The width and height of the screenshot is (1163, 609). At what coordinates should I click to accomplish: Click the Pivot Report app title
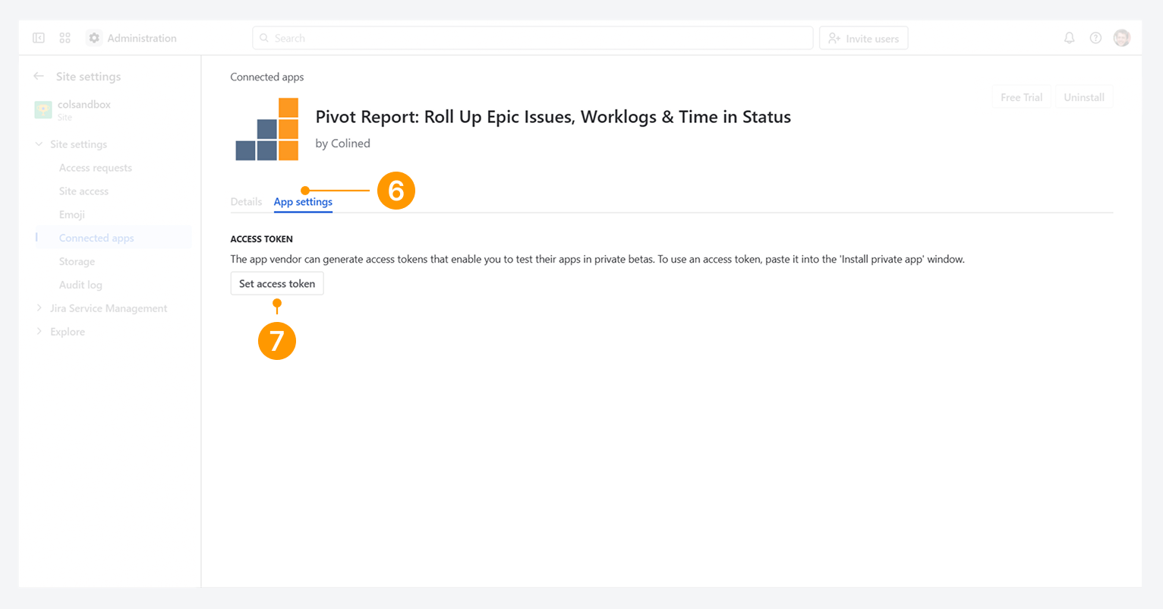[553, 117]
